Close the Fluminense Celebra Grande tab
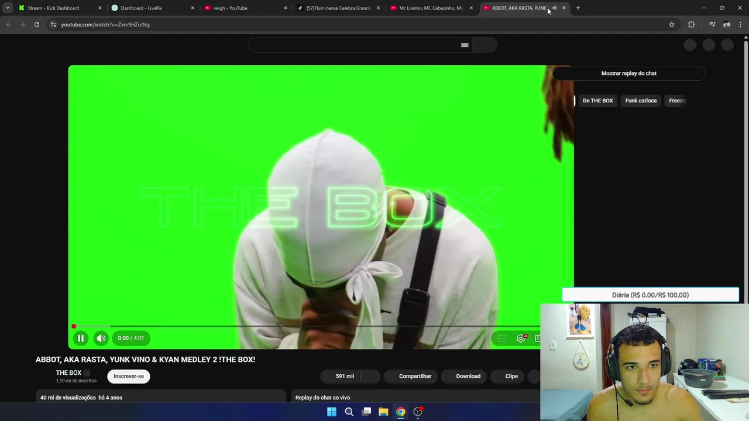The image size is (749, 421). point(378,8)
